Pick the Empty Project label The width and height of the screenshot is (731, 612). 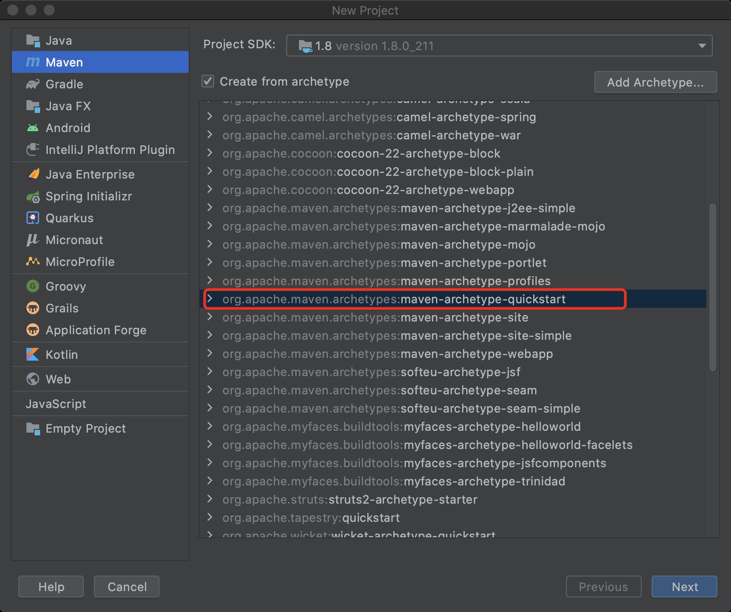(x=86, y=428)
